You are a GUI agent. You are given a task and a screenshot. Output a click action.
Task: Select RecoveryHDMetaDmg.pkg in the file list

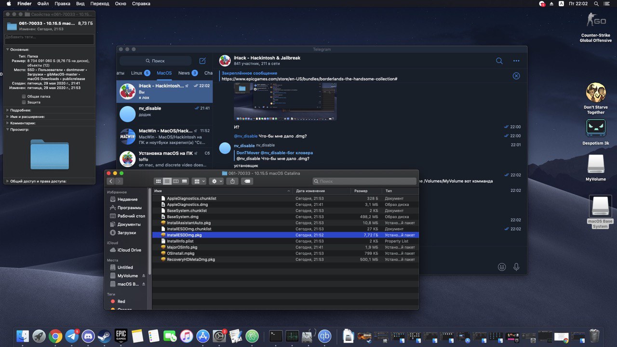click(x=285, y=259)
